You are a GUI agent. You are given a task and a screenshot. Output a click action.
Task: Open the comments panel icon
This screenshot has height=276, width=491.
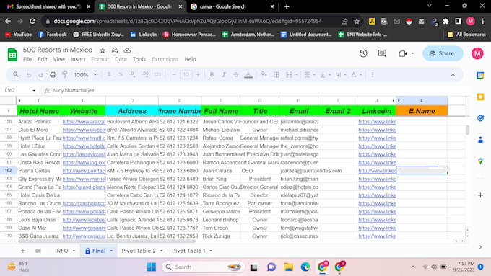[x=382, y=53]
